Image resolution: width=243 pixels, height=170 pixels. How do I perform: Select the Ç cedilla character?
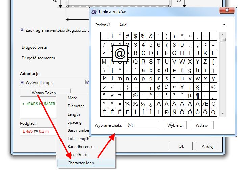pyautogui.click(x=213, y=104)
